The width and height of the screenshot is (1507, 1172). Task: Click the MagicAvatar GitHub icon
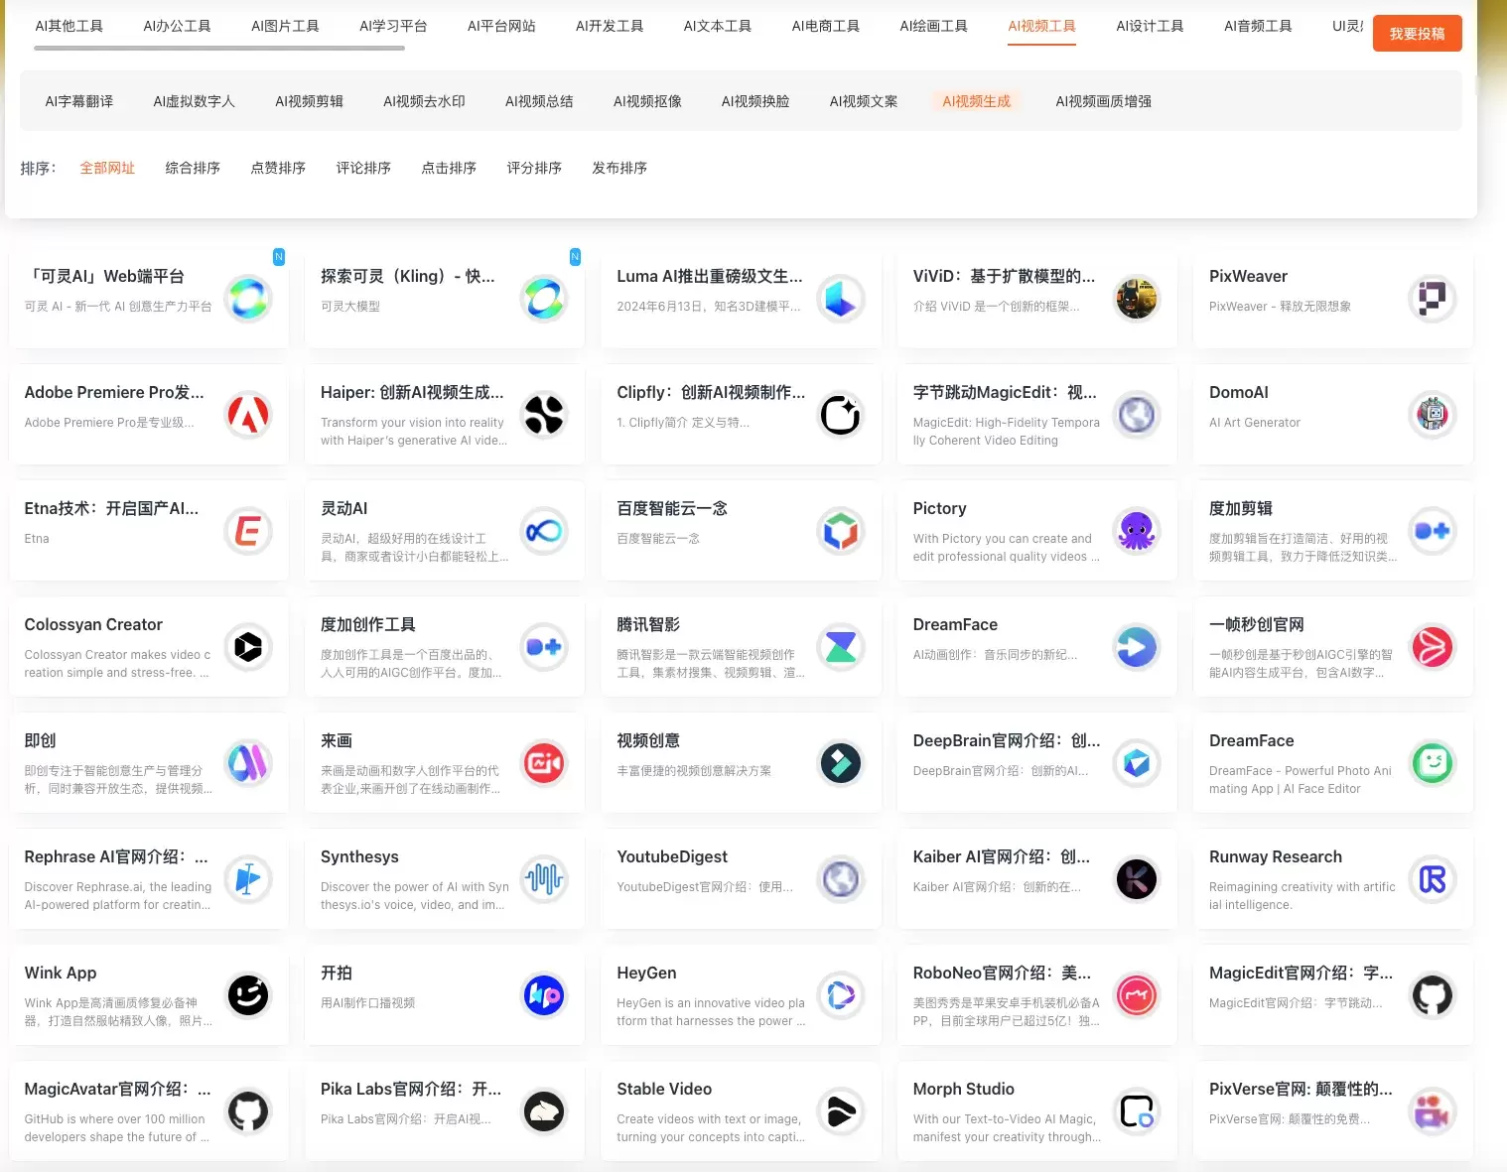(x=248, y=1111)
